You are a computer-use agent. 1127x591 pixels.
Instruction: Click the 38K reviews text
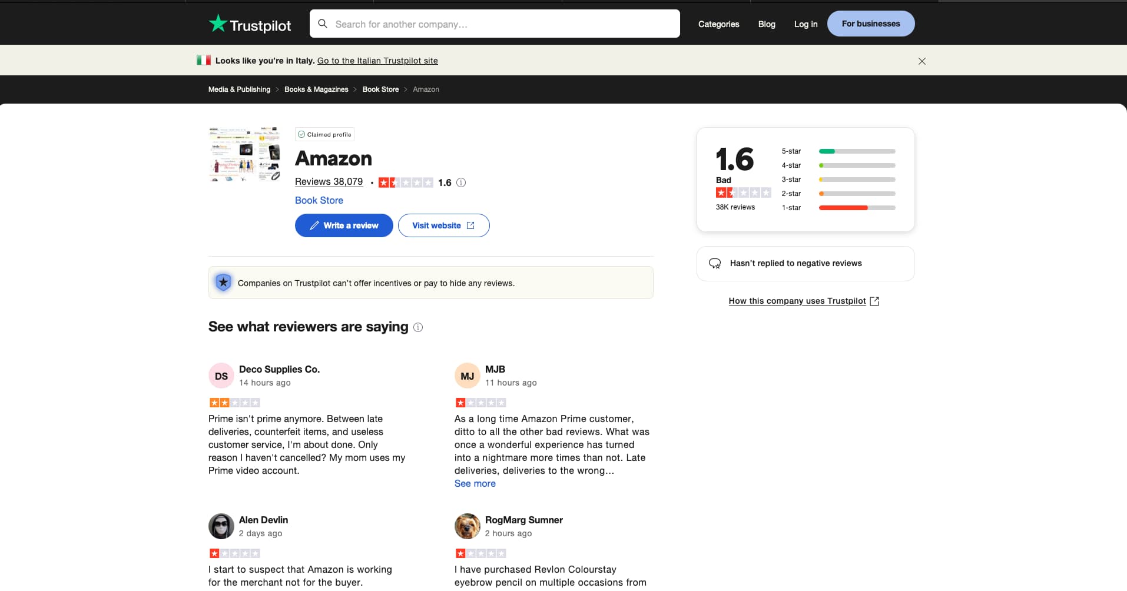(x=735, y=207)
